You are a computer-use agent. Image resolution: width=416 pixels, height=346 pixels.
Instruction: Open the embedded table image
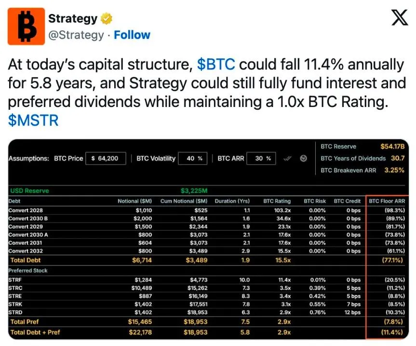(208, 239)
